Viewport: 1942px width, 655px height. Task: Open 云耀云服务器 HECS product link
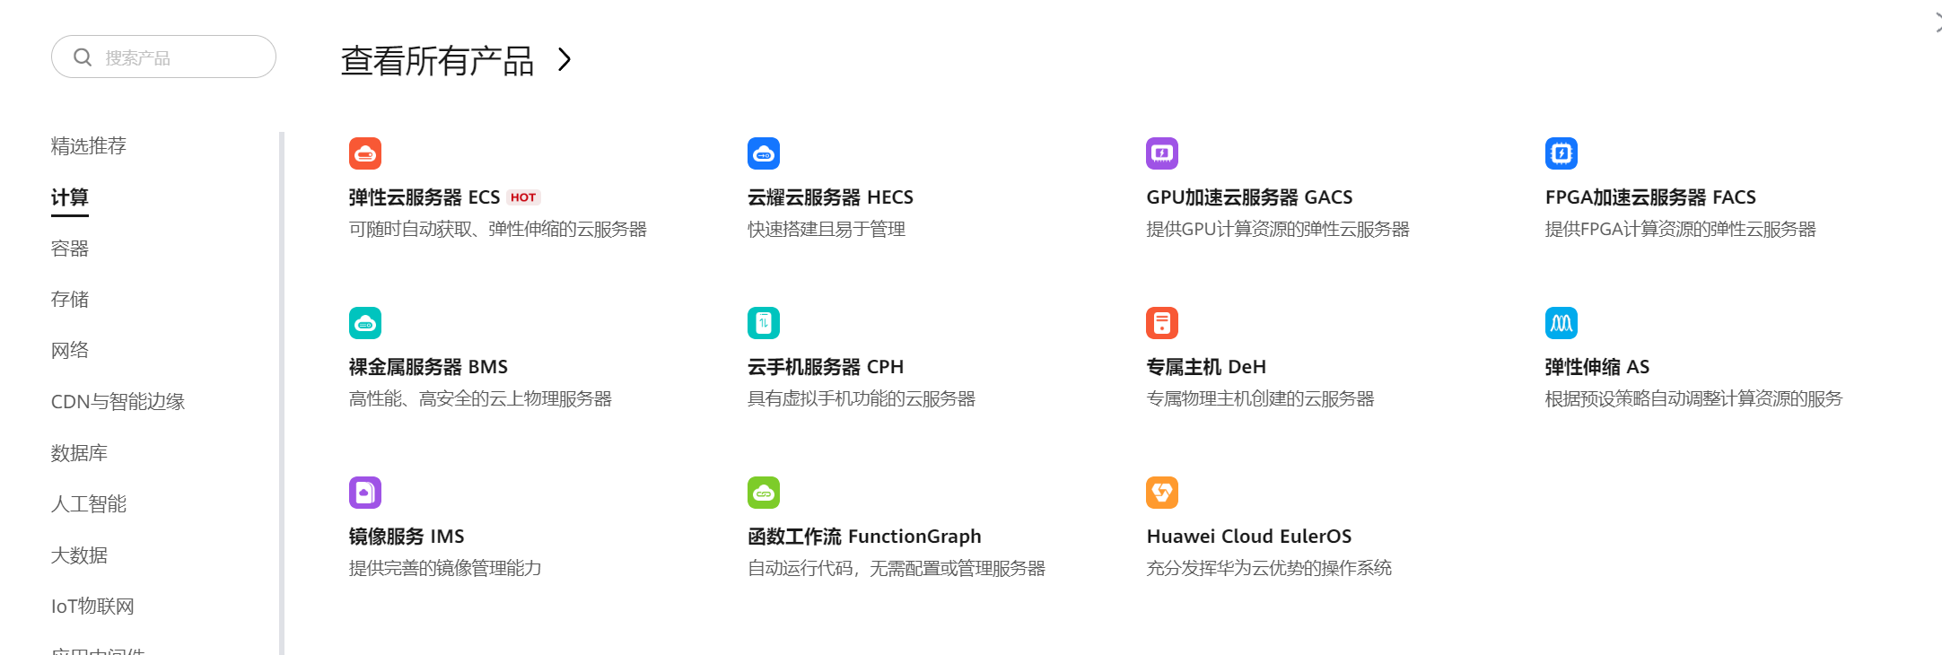pos(830,197)
